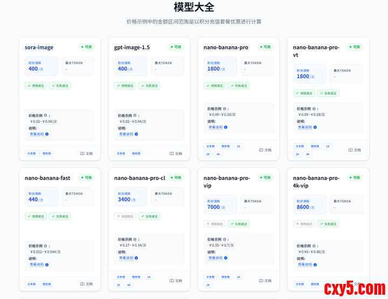Click the 3400/次 points value
This screenshot has width=388, height=299.
pyautogui.click(x=127, y=199)
